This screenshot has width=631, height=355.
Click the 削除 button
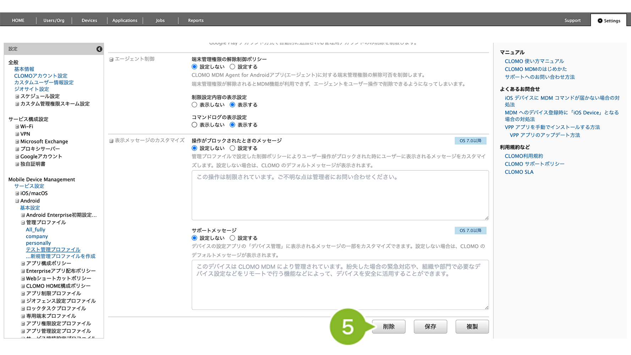tap(389, 327)
